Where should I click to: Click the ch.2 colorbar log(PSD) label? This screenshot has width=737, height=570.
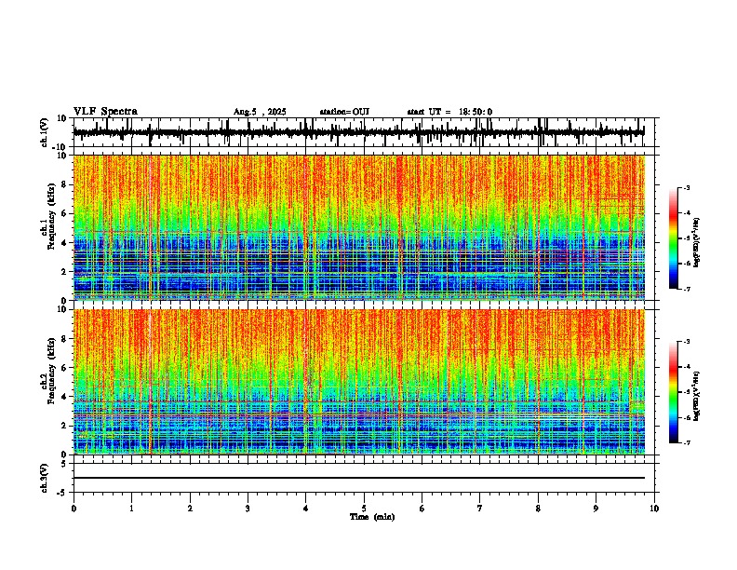[x=696, y=396]
